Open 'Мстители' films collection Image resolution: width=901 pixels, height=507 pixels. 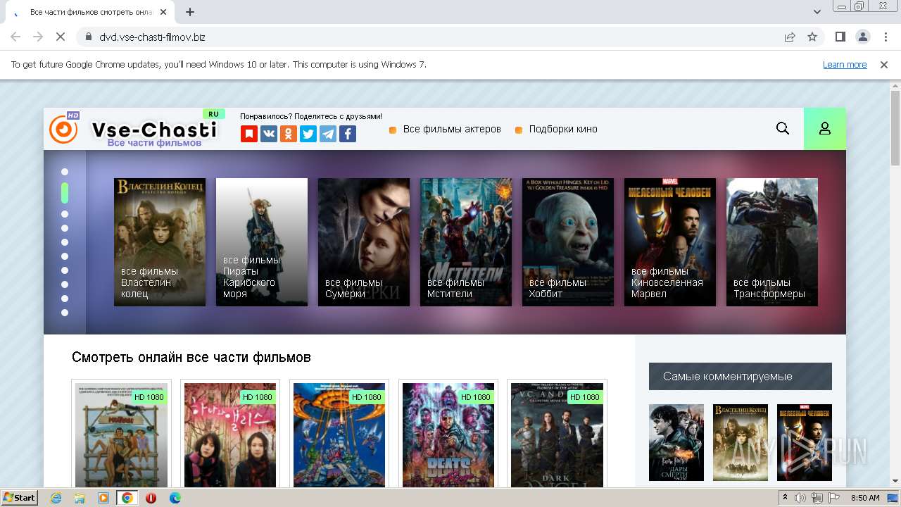(466, 242)
